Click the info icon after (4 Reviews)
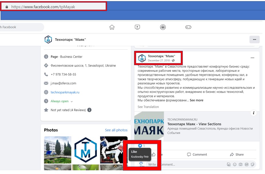265x174 pixels. pos(89,110)
